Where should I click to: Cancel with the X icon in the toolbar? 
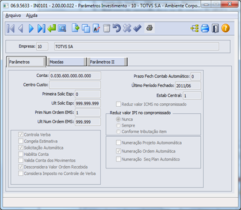(127, 28)
